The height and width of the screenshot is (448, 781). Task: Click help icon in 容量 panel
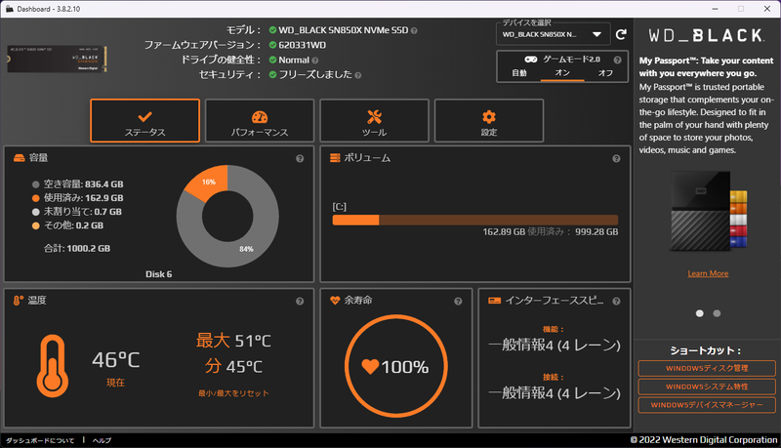click(300, 158)
